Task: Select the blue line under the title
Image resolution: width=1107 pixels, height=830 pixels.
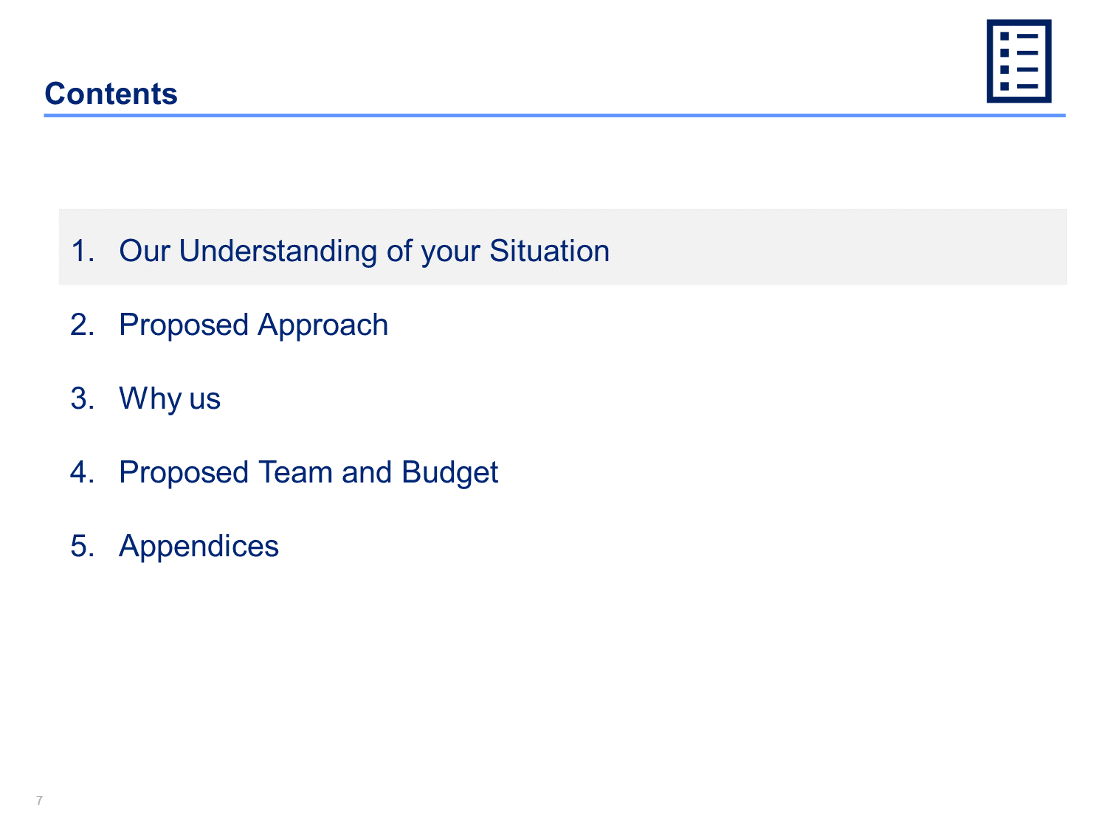Action: point(555,115)
